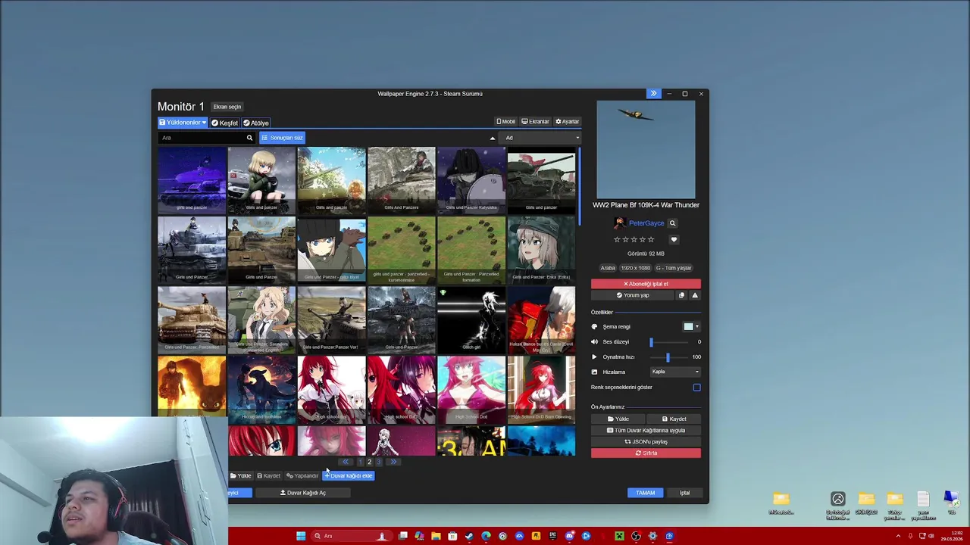Click the volume icon in system tray
Viewport: 970px width, 545px height.
[x=931, y=536]
